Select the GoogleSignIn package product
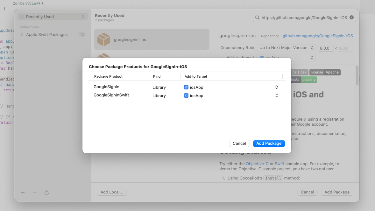Viewport: 375px width, 211px height. (106, 87)
